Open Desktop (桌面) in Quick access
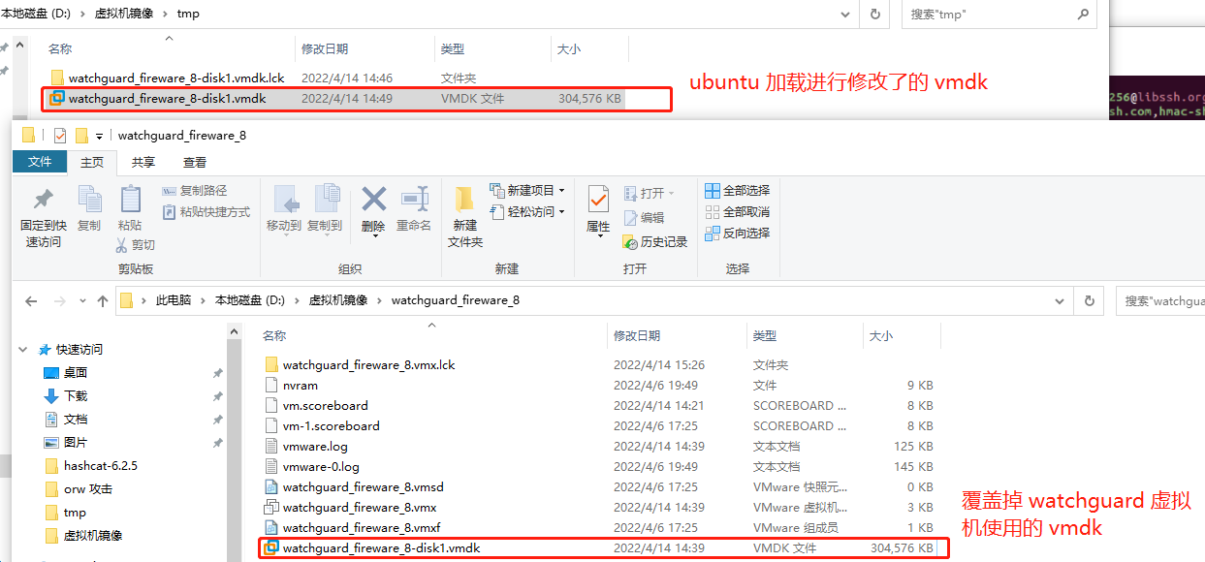This screenshot has width=1205, height=562. pyautogui.click(x=76, y=373)
